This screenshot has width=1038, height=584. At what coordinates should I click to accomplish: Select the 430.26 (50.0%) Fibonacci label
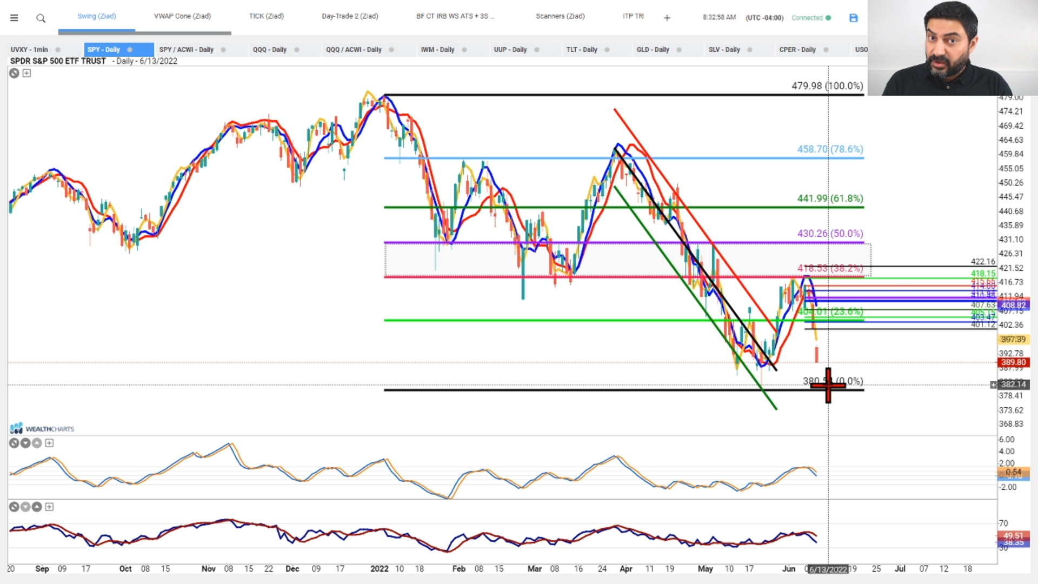point(830,234)
